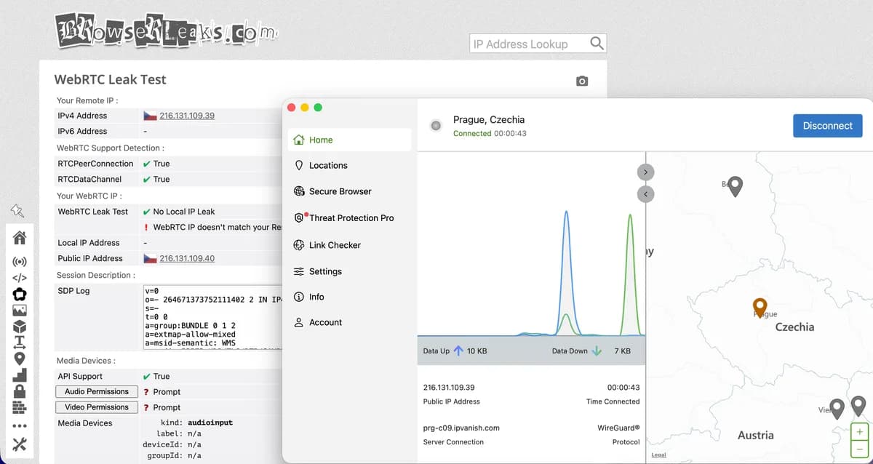Open the WebGL cube icon in sidebar

20,327
